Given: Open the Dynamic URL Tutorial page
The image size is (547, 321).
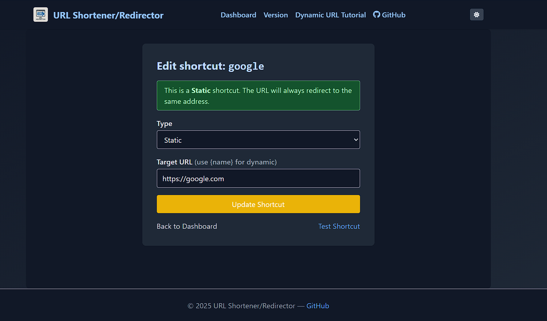Looking at the screenshot, I should [x=331, y=15].
